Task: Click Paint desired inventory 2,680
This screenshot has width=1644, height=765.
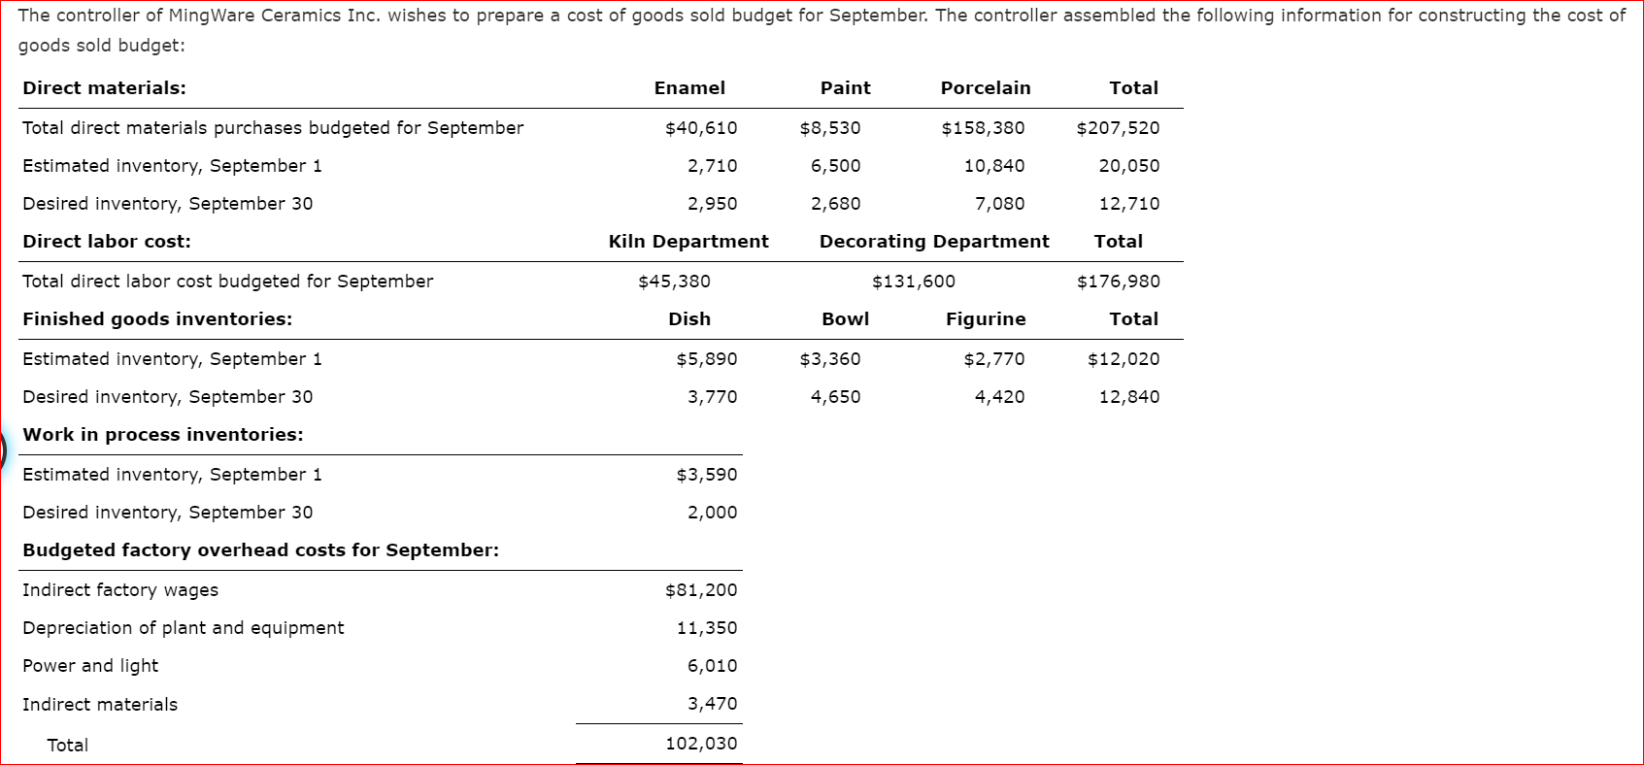Action: 836,204
